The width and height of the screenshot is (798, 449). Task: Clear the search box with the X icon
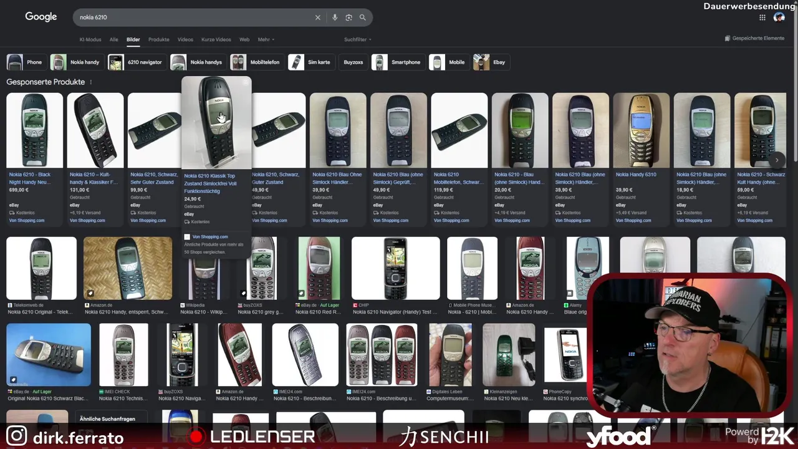tap(317, 17)
